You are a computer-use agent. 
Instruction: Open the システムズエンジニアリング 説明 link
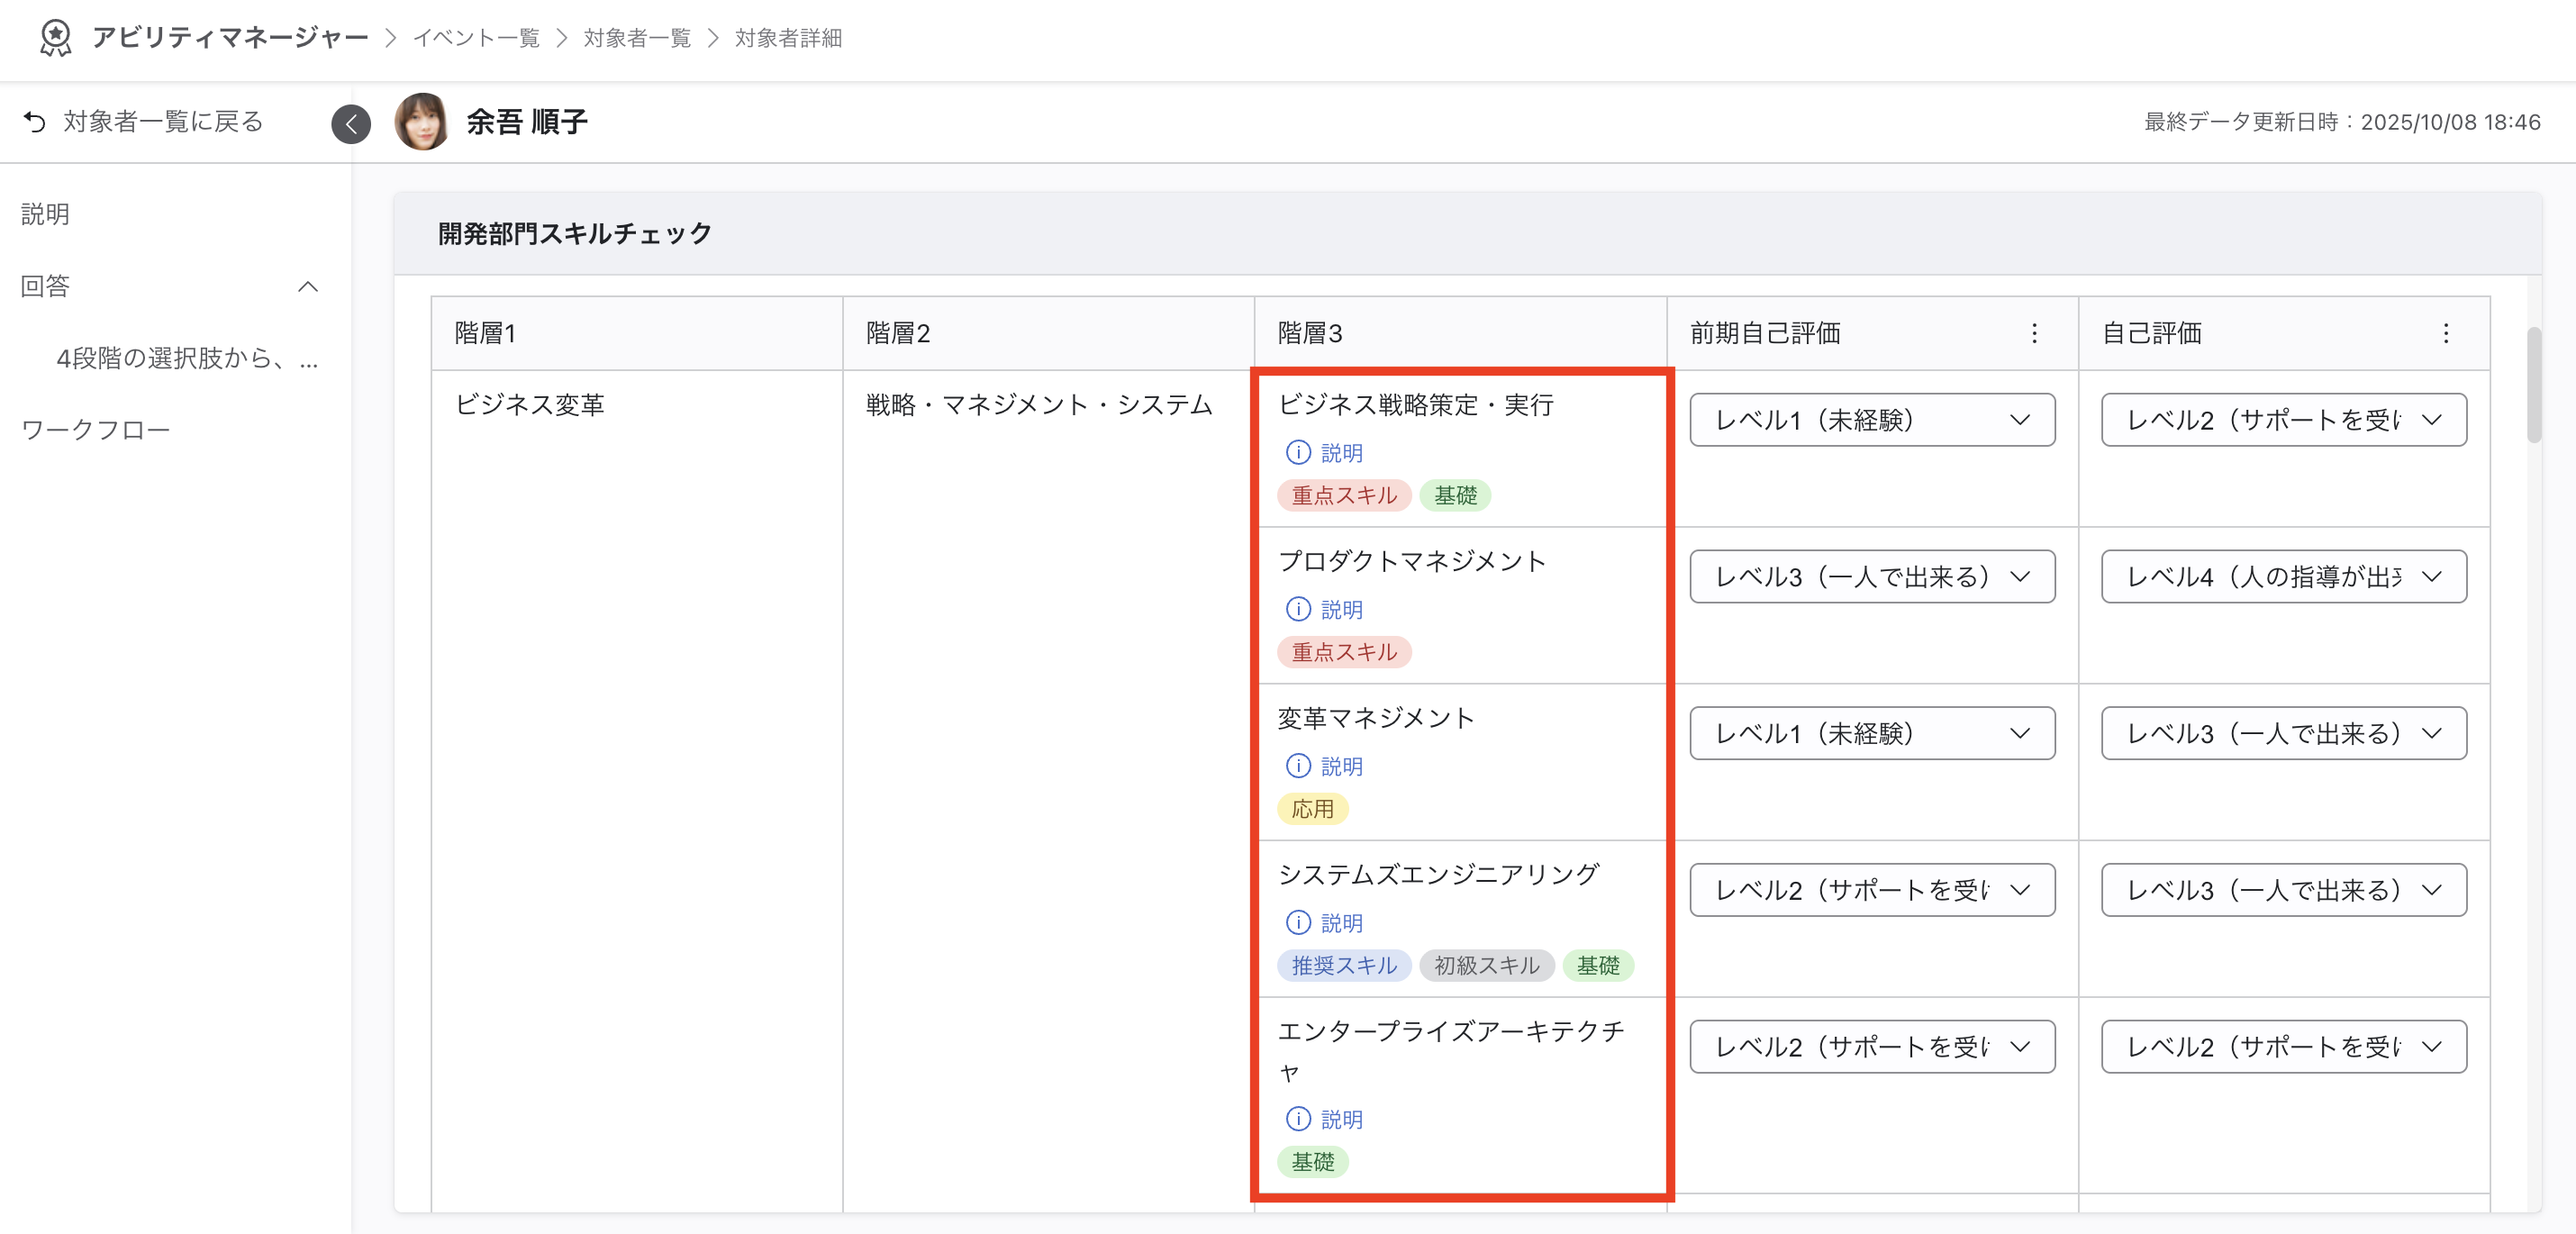(1341, 923)
